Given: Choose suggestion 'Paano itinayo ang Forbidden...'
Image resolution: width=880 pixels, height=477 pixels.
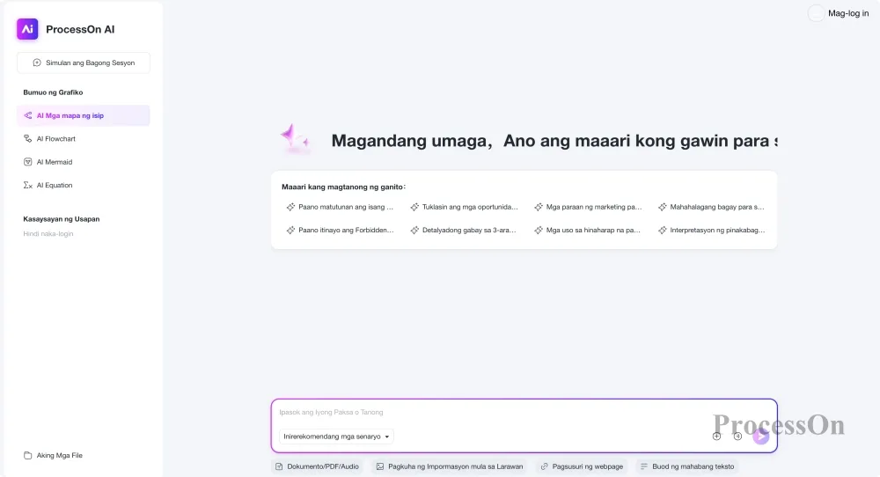Looking at the screenshot, I should [x=340, y=230].
